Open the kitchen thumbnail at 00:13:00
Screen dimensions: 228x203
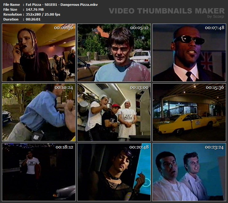(x=114, y=112)
